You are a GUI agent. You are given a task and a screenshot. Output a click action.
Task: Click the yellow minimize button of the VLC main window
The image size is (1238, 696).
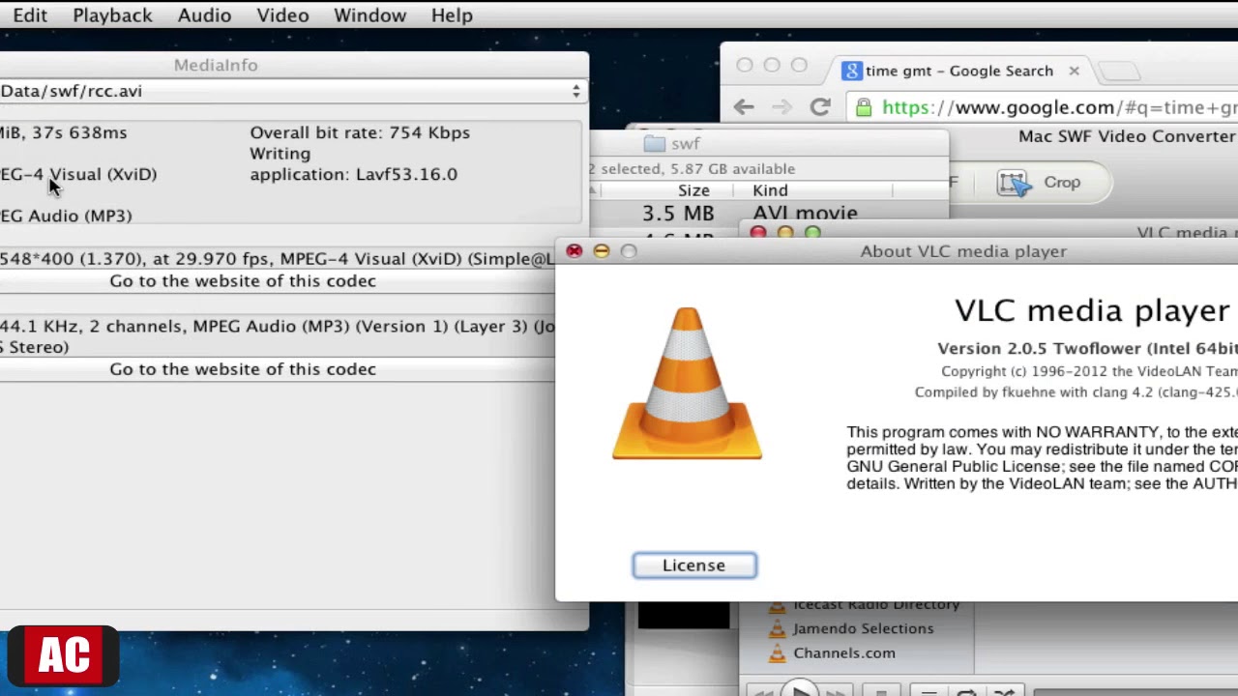784,233
